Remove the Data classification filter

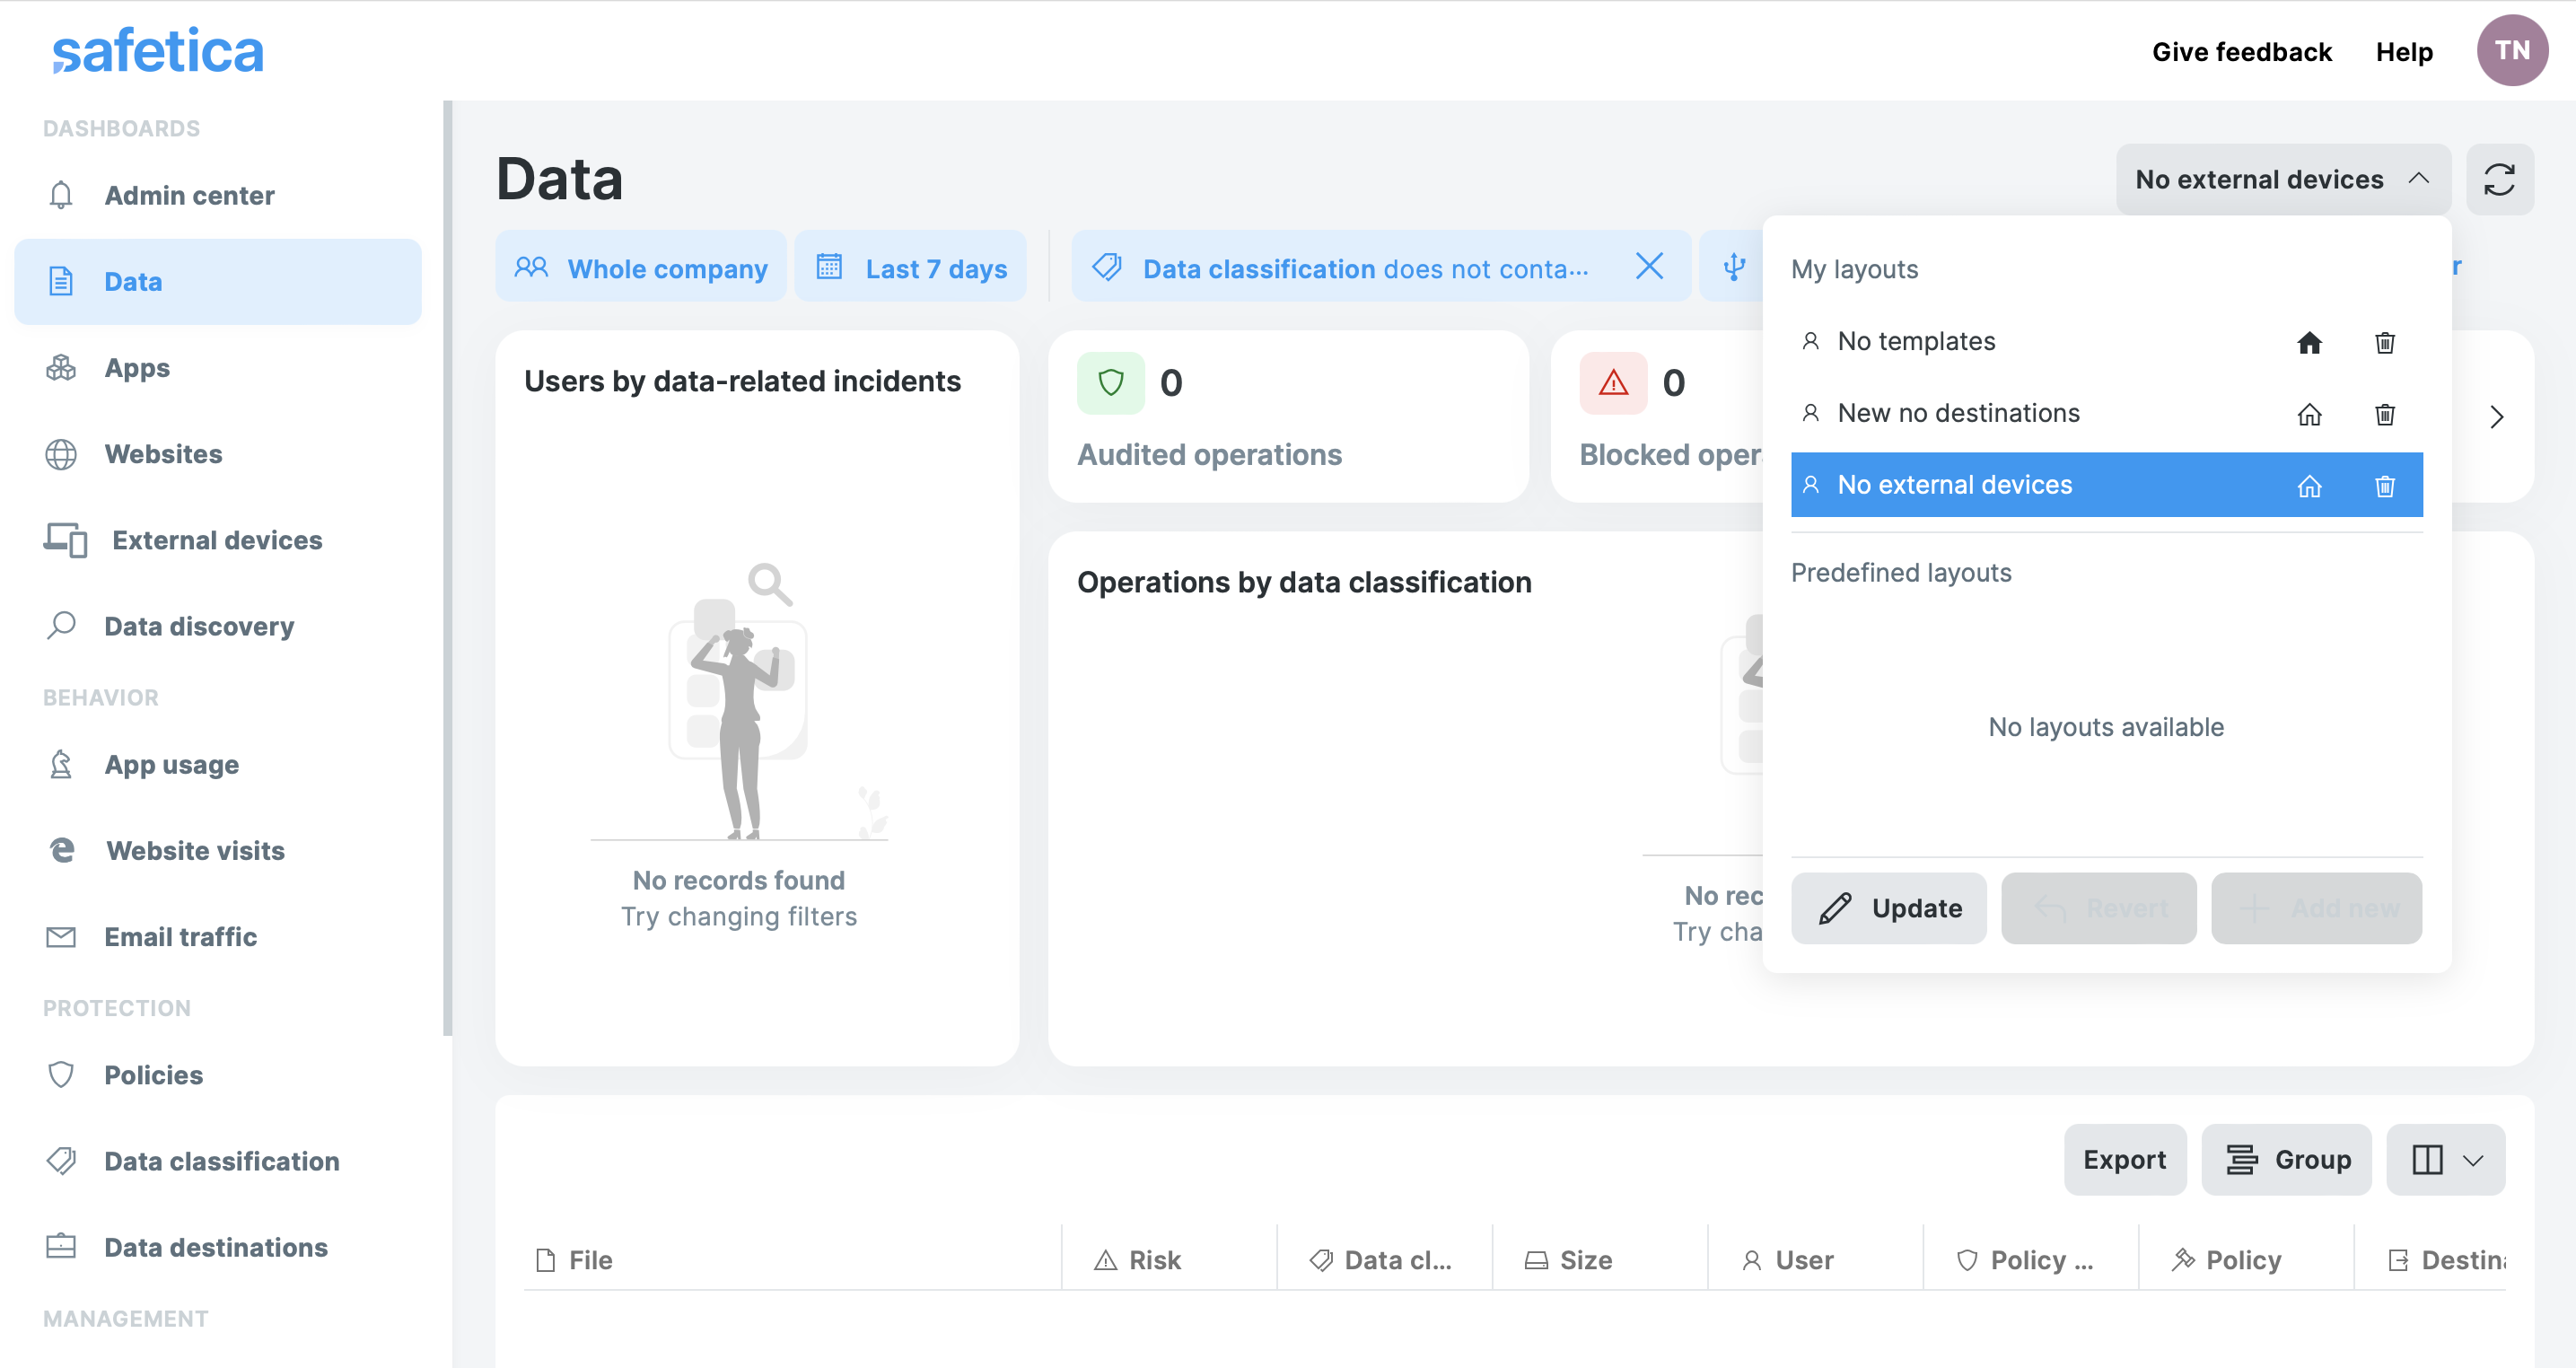[1649, 266]
